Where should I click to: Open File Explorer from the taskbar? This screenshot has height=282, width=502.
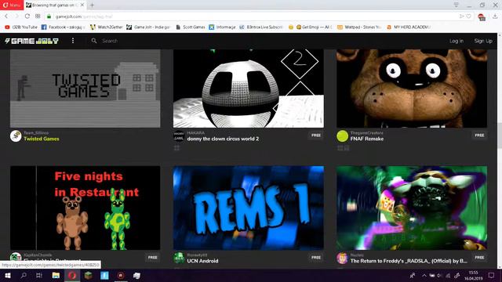[56, 275]
